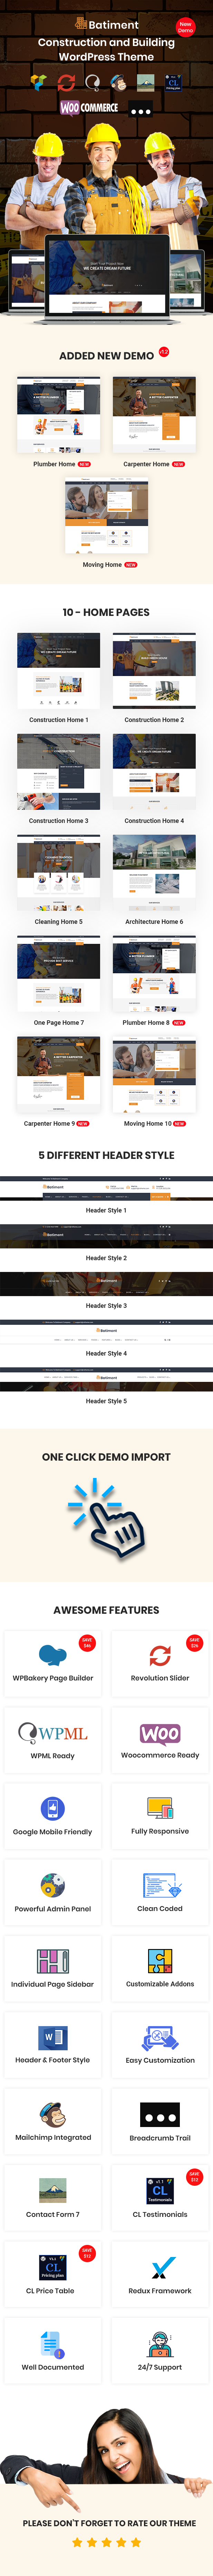Click the Architecture Home 6 label
The image size is (213, 2576).
(x=154, y=922)
